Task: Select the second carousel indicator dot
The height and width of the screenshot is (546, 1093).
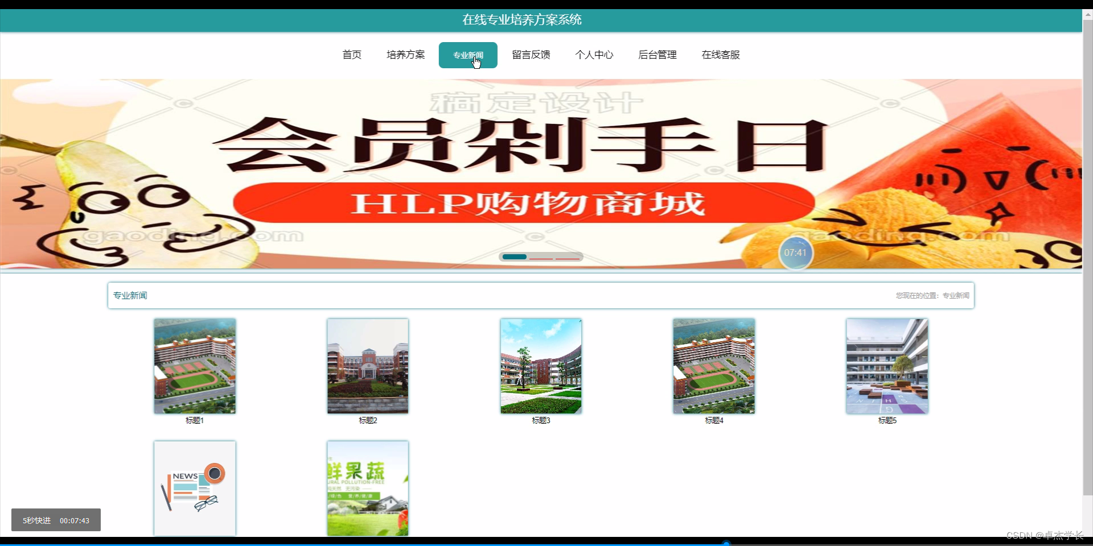Action: point(541,257)
